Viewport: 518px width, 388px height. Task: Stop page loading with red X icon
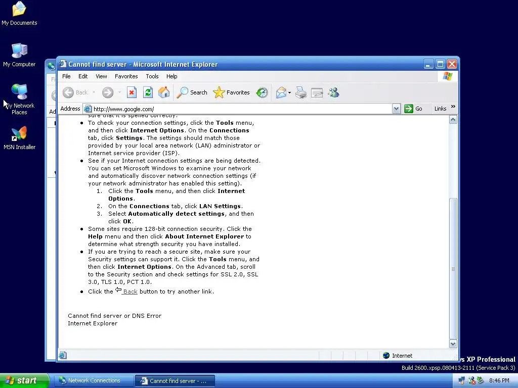point(132,93)
